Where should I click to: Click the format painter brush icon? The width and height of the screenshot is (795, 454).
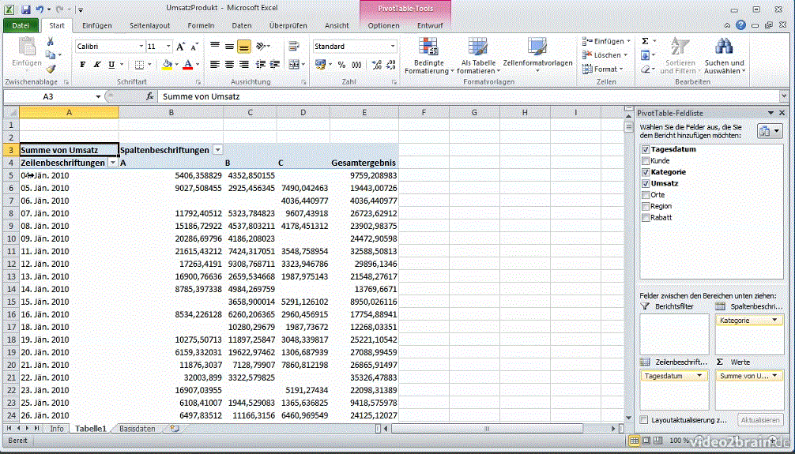point(51,69)
